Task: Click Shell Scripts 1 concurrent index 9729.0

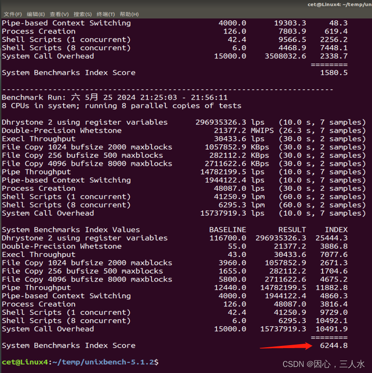Action: (334, 312)
